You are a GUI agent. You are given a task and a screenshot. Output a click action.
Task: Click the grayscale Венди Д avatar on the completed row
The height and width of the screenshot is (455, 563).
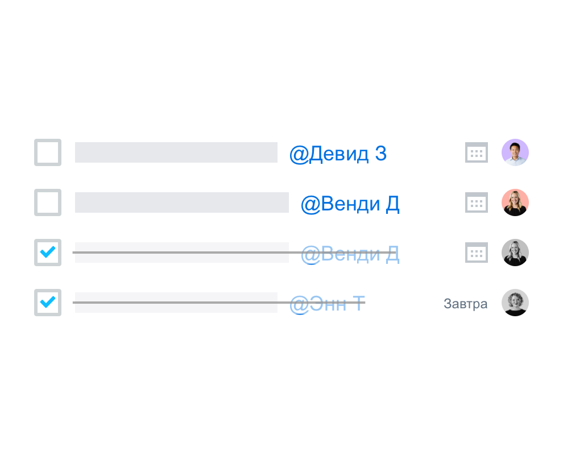pyautogui.click(x=515, y=253)
